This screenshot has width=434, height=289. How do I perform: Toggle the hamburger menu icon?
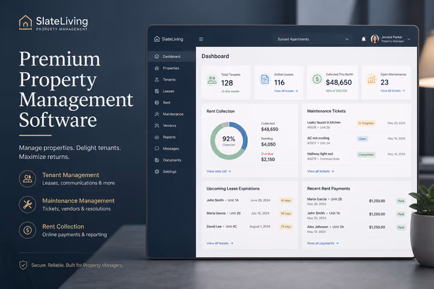pyautogui.click(x=201, y=39)
